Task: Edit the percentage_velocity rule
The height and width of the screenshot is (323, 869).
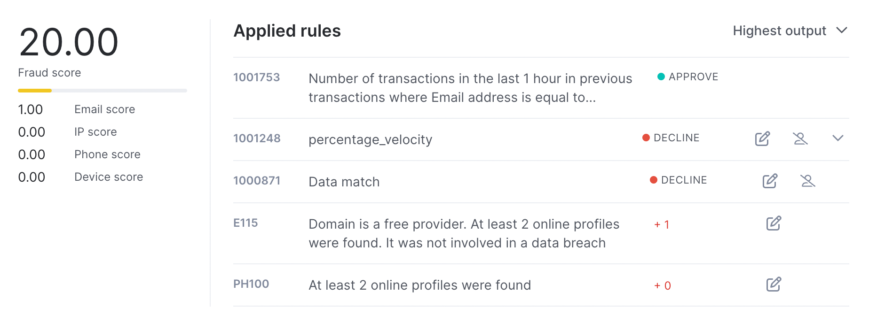Action: (762, 138)
